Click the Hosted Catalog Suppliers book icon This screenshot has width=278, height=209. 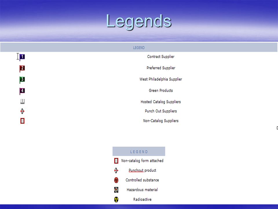(x=22, y=102)
